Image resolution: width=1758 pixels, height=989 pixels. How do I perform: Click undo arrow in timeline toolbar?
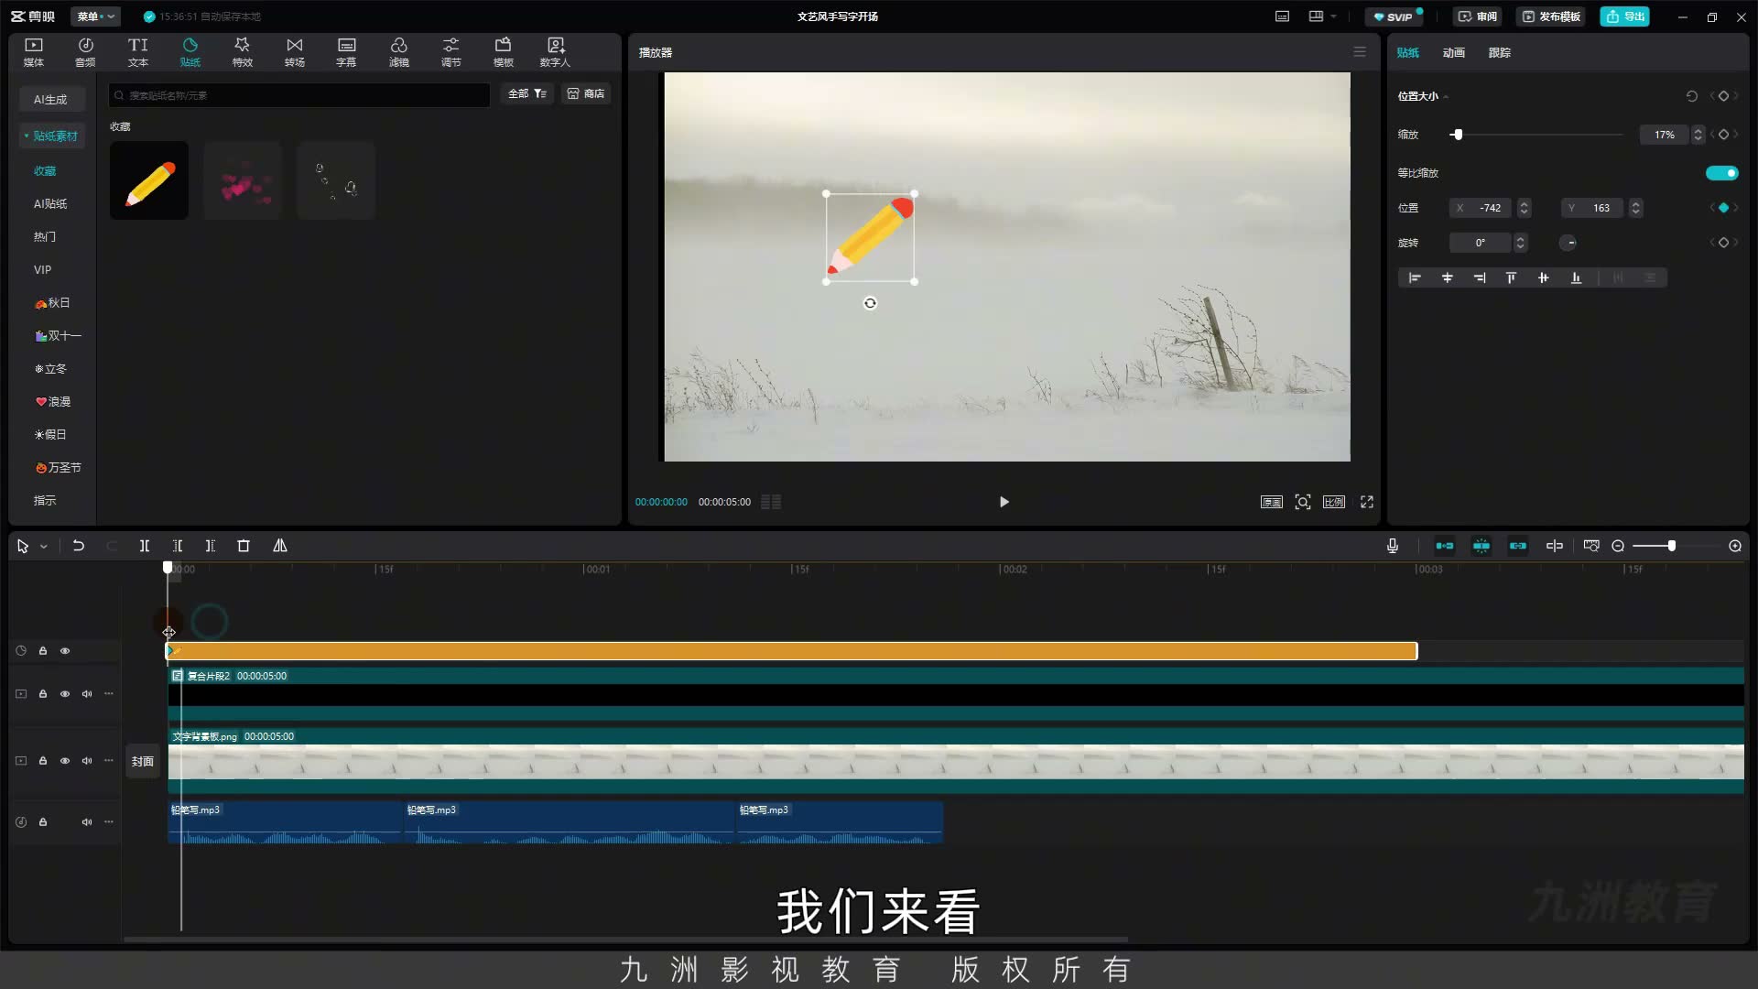[79, 546]
